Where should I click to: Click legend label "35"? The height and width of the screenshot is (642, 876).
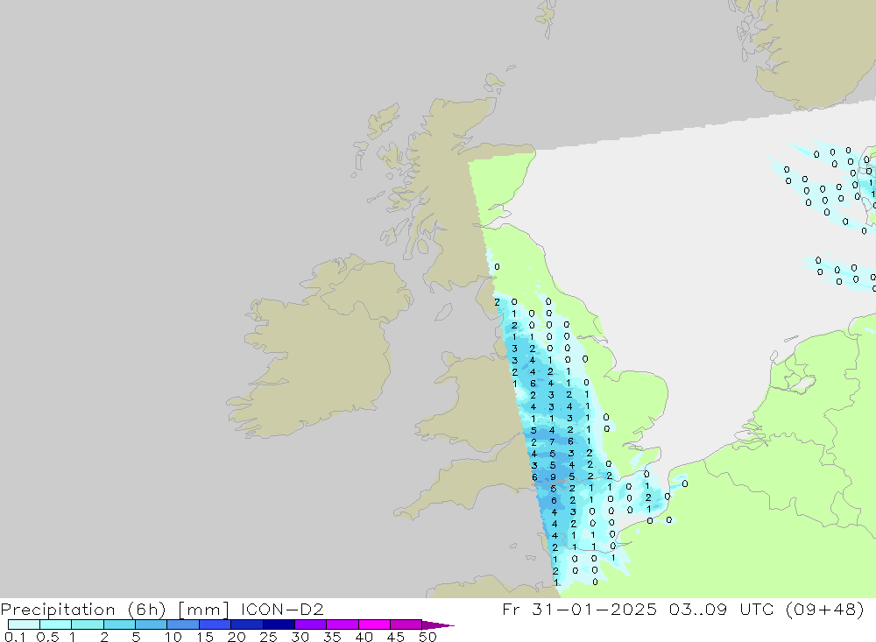(x=332, y=637)
